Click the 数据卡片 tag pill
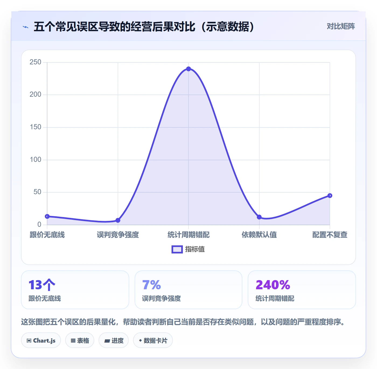This screenshot has width=377, height=369. pyautogui.click(x=153, y=340)
